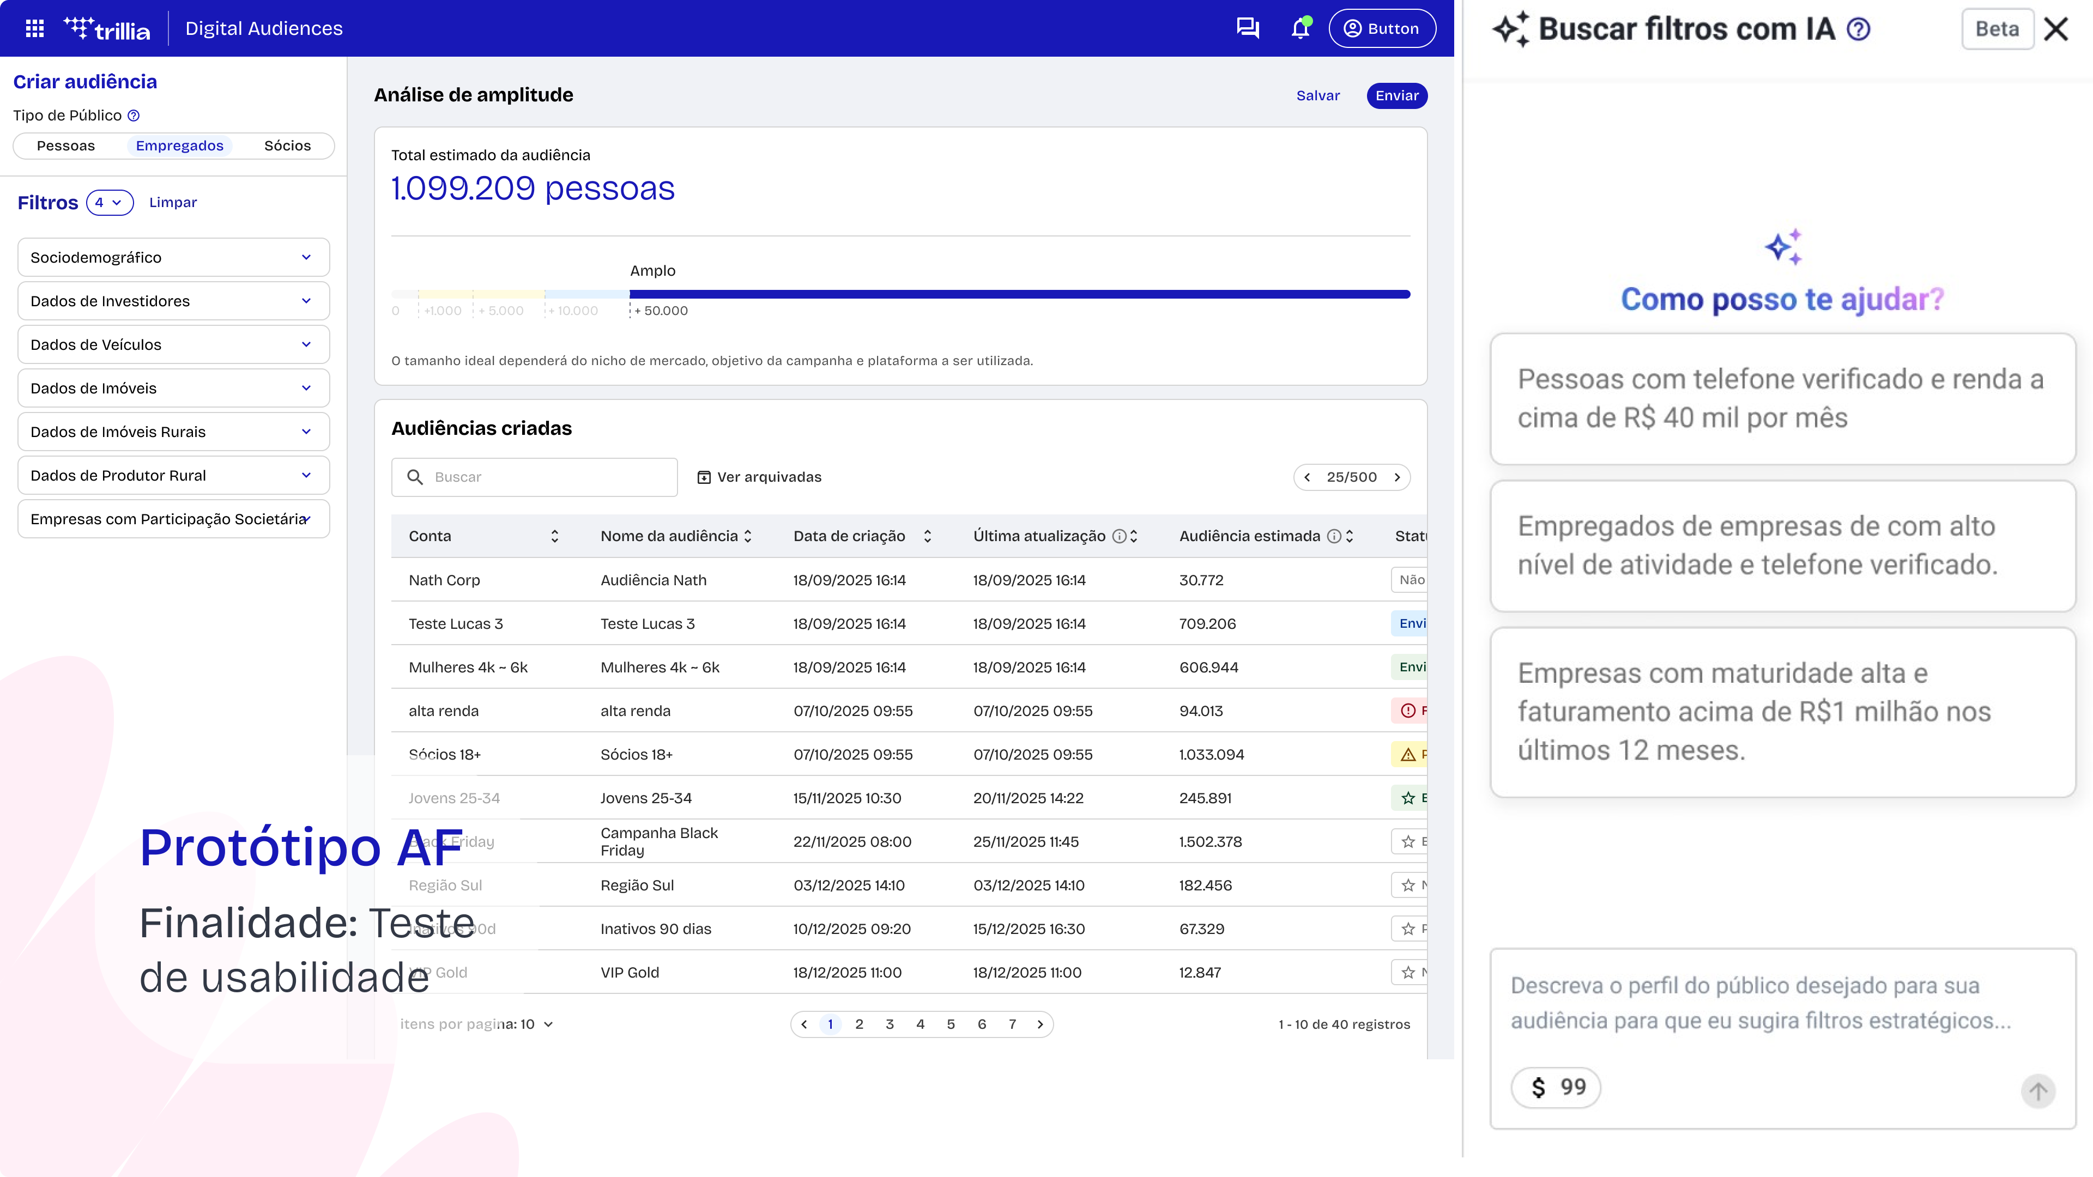Expand Dados de Imóveis Rurais filter
This screenshot has height=1177, width=2093.
click(173, 432)
